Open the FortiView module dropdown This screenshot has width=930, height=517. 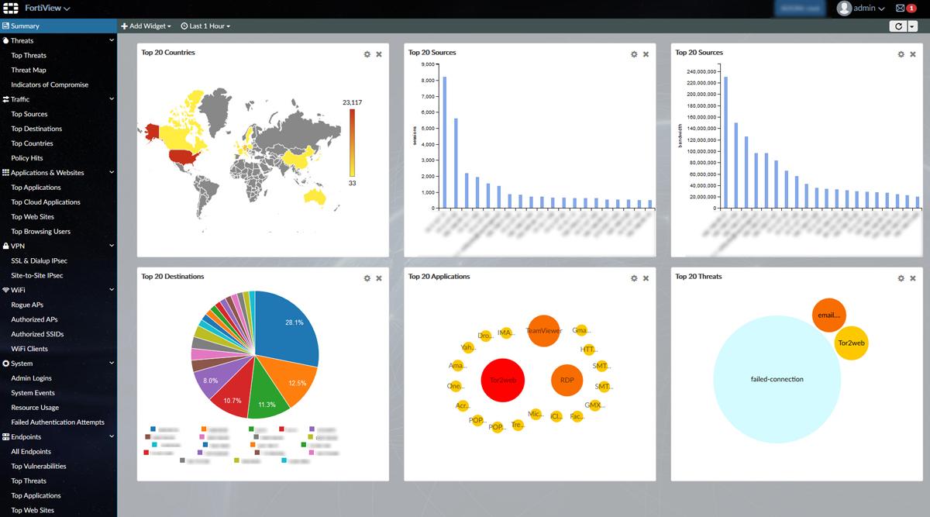click(x=47, y=9)
